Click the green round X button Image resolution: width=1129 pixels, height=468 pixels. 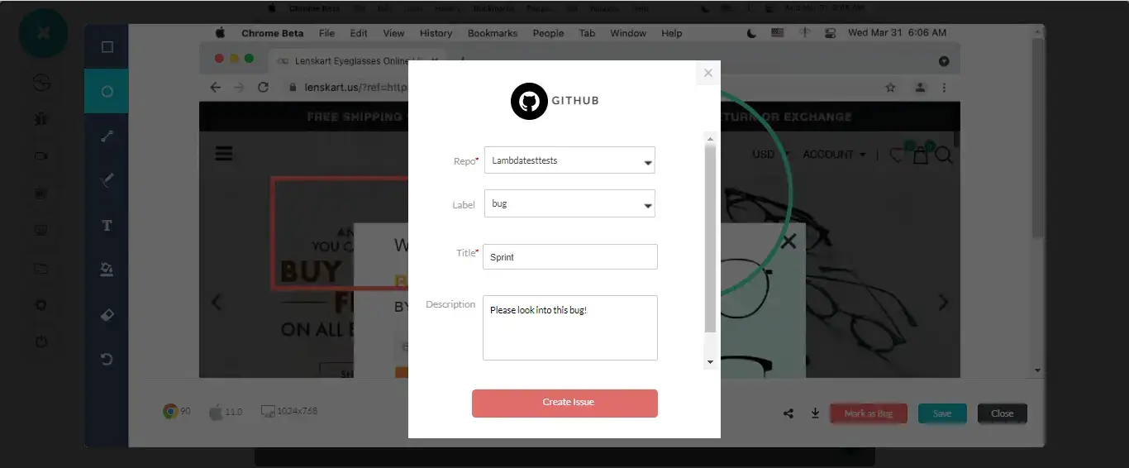(44, 33)
